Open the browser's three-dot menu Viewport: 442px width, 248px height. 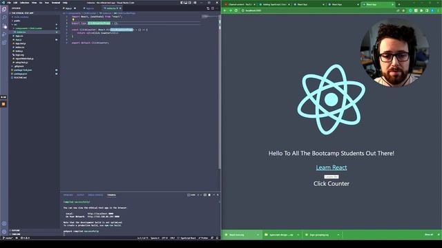click(x=439, y=10)
